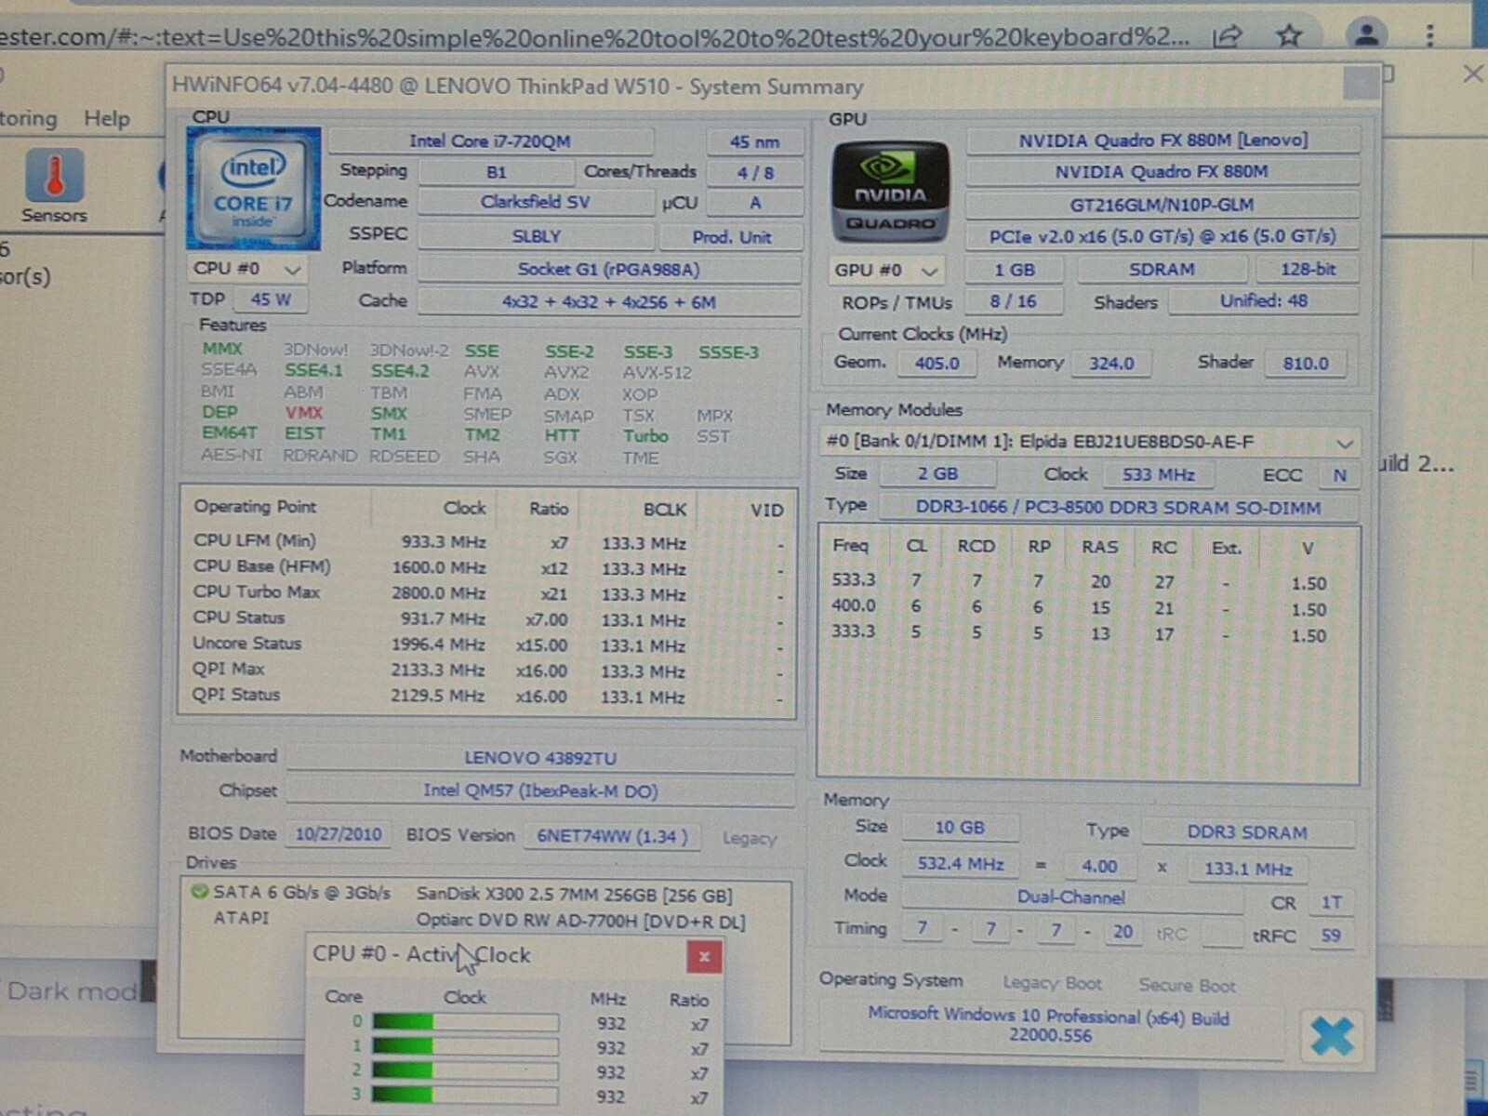The width and height of the screenshot is (1488, 1116).
Task: Open the browser three-dot menu
Action: pyautogui.click(x=1429, y=36)
